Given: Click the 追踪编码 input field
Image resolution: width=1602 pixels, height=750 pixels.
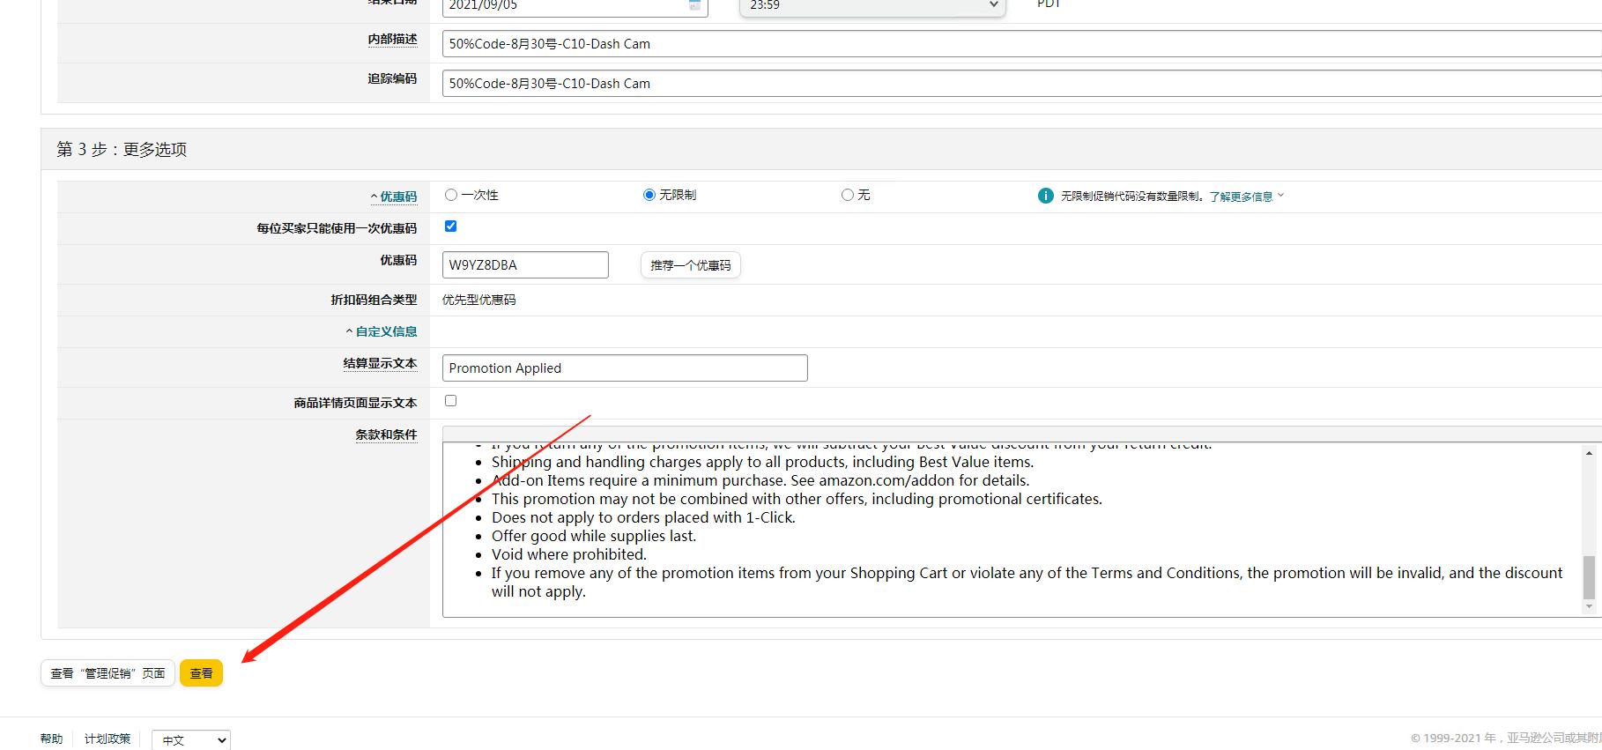Looking at the screenshot, I should click(x=1022, y=84).
